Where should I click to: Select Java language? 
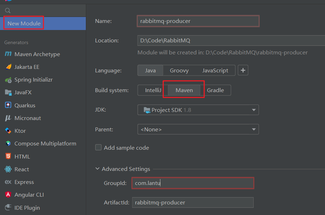[x=150, y=70]
